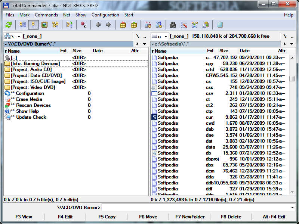Sort left panel by Name column header
299x224 pixels.
point(31,51)
